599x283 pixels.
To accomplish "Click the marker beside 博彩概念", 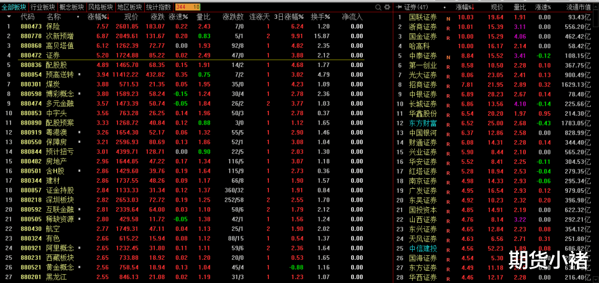I will pos(79,94).
